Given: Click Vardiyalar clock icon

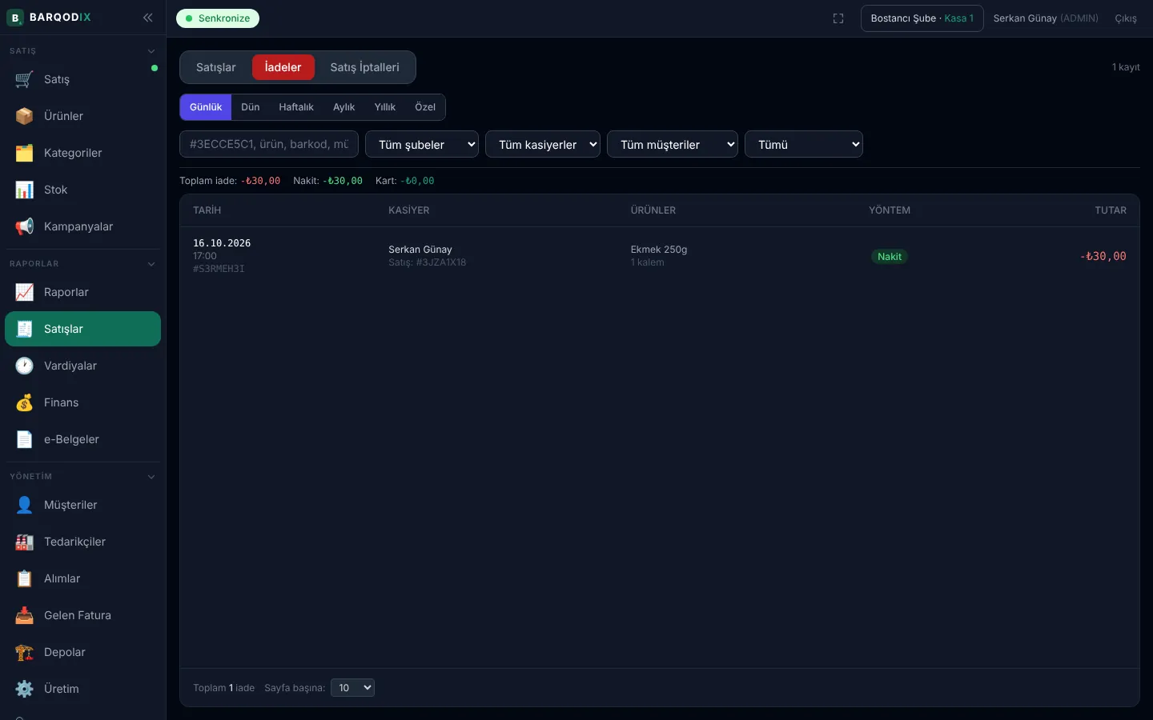Looking at the screenshot, I should click(x=25, y=366).
